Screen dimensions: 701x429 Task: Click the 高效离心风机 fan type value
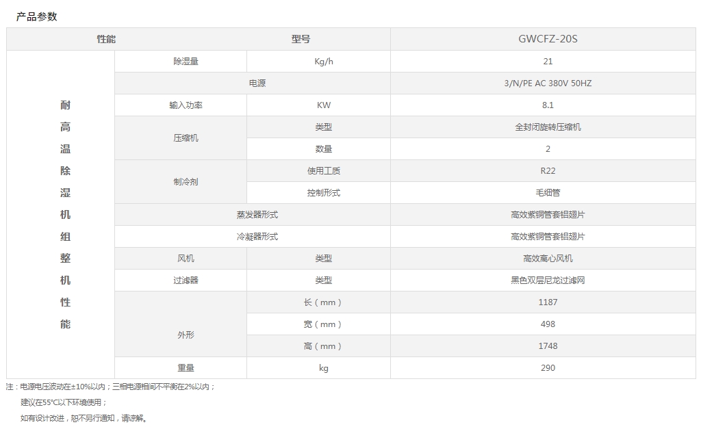coord(548,259)
